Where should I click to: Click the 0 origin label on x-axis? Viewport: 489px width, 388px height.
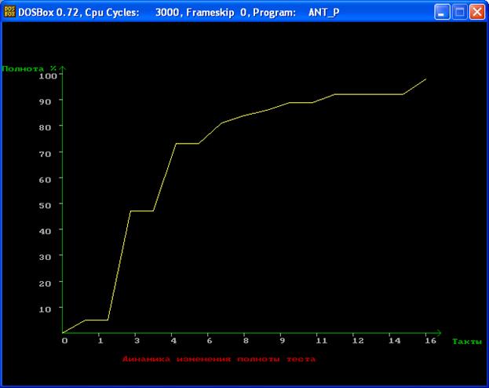64,341
